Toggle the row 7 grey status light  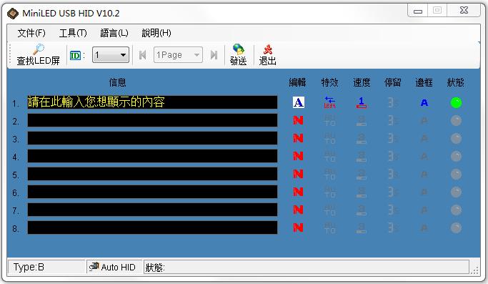tap(457, 210)
